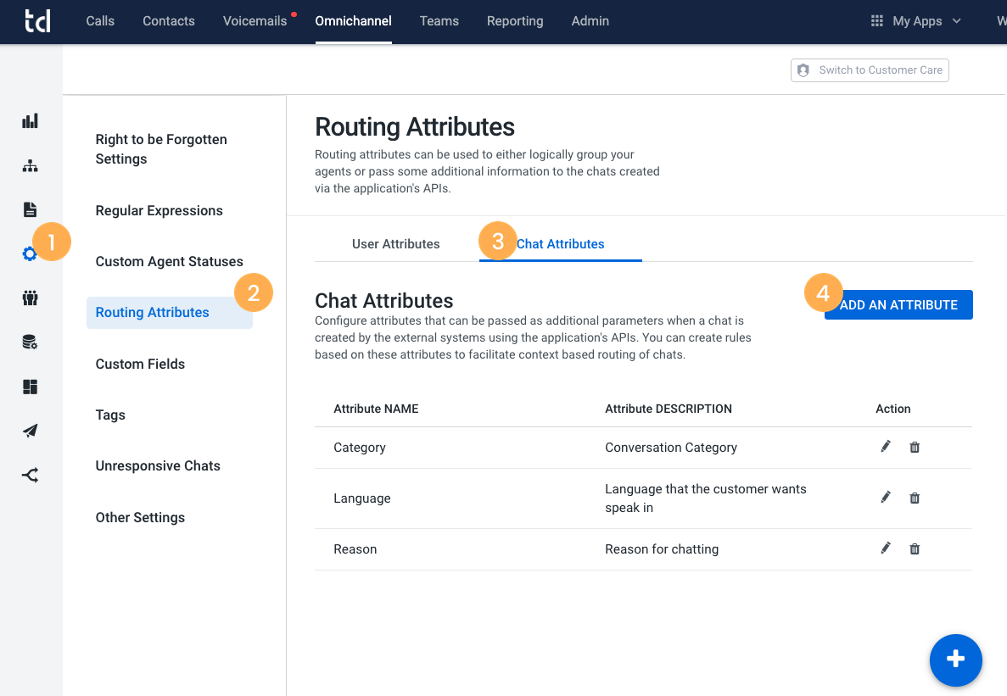Click the Reason attribute name cell

pos(355,549)
